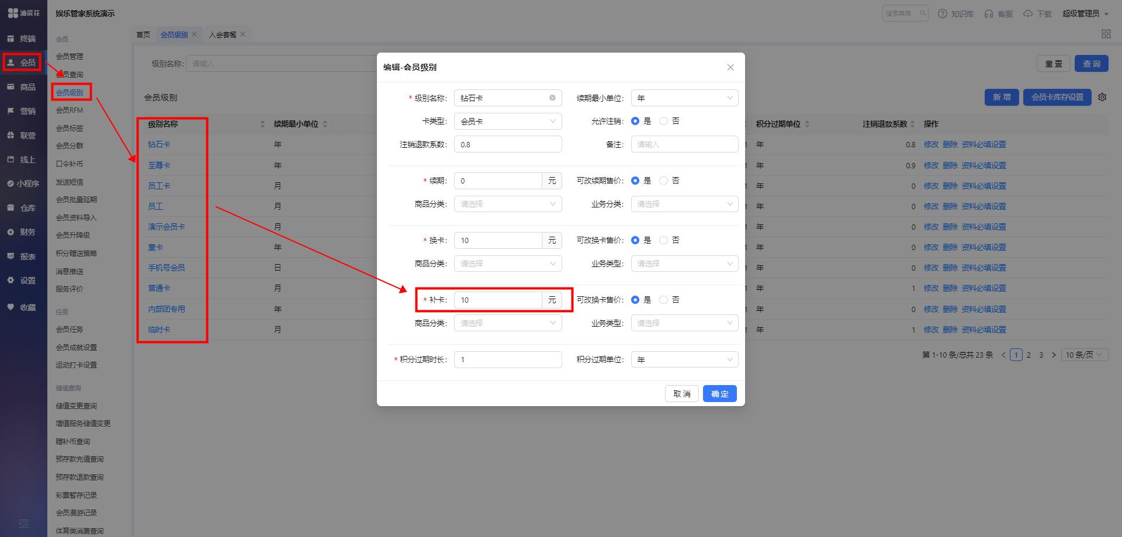
Task: Focus the 补卡 price input
Action: coord(498,300)
